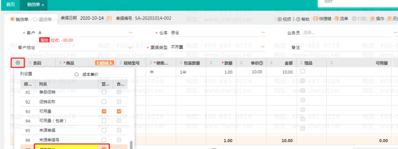Open the calendar picker beside 单据日期
Image resolution: width=398 pixels, height=149 pixels.
coord(109,18)
